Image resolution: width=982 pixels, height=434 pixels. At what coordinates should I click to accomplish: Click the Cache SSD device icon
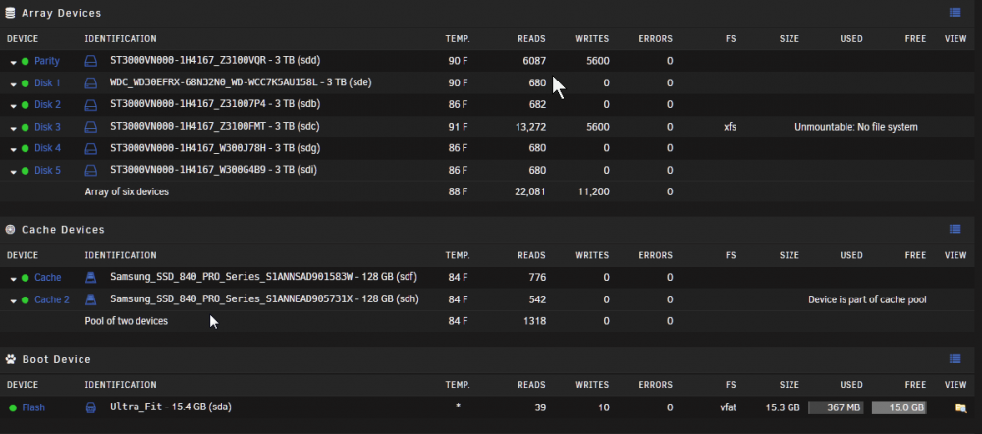pos(91,278)
